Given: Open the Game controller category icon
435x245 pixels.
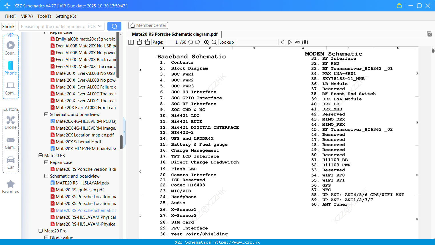Looking at the screenshot, I should coord(11,140).
